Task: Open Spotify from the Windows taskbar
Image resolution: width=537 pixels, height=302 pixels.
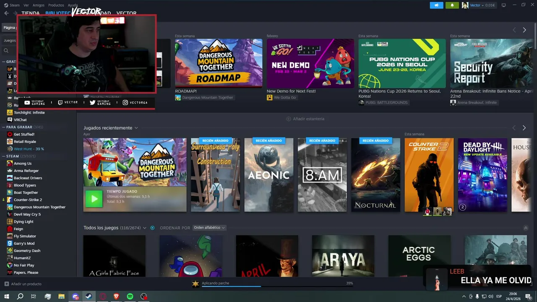Action: (x=130, y=297)
